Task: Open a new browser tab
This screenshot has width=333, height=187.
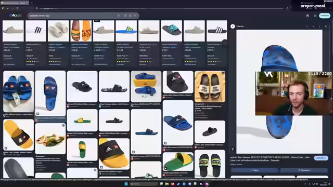Action: [32, 3]
